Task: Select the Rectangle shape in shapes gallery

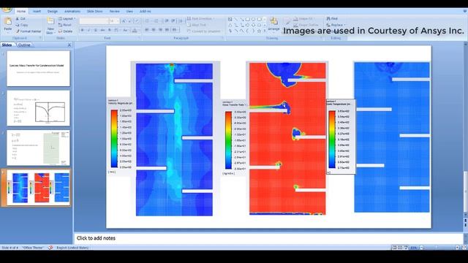Action: (247, 20)
